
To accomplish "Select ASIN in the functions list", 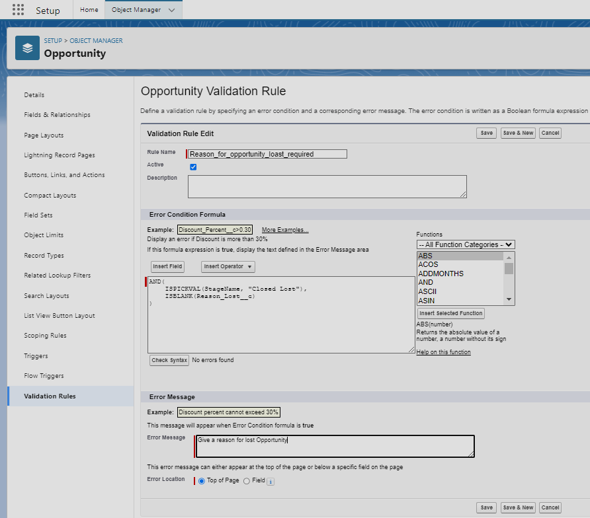I will [460, 301].
